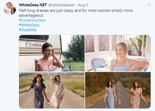
Task: Click the Comtesse lettering in the caravan photo
Action: 34,44
